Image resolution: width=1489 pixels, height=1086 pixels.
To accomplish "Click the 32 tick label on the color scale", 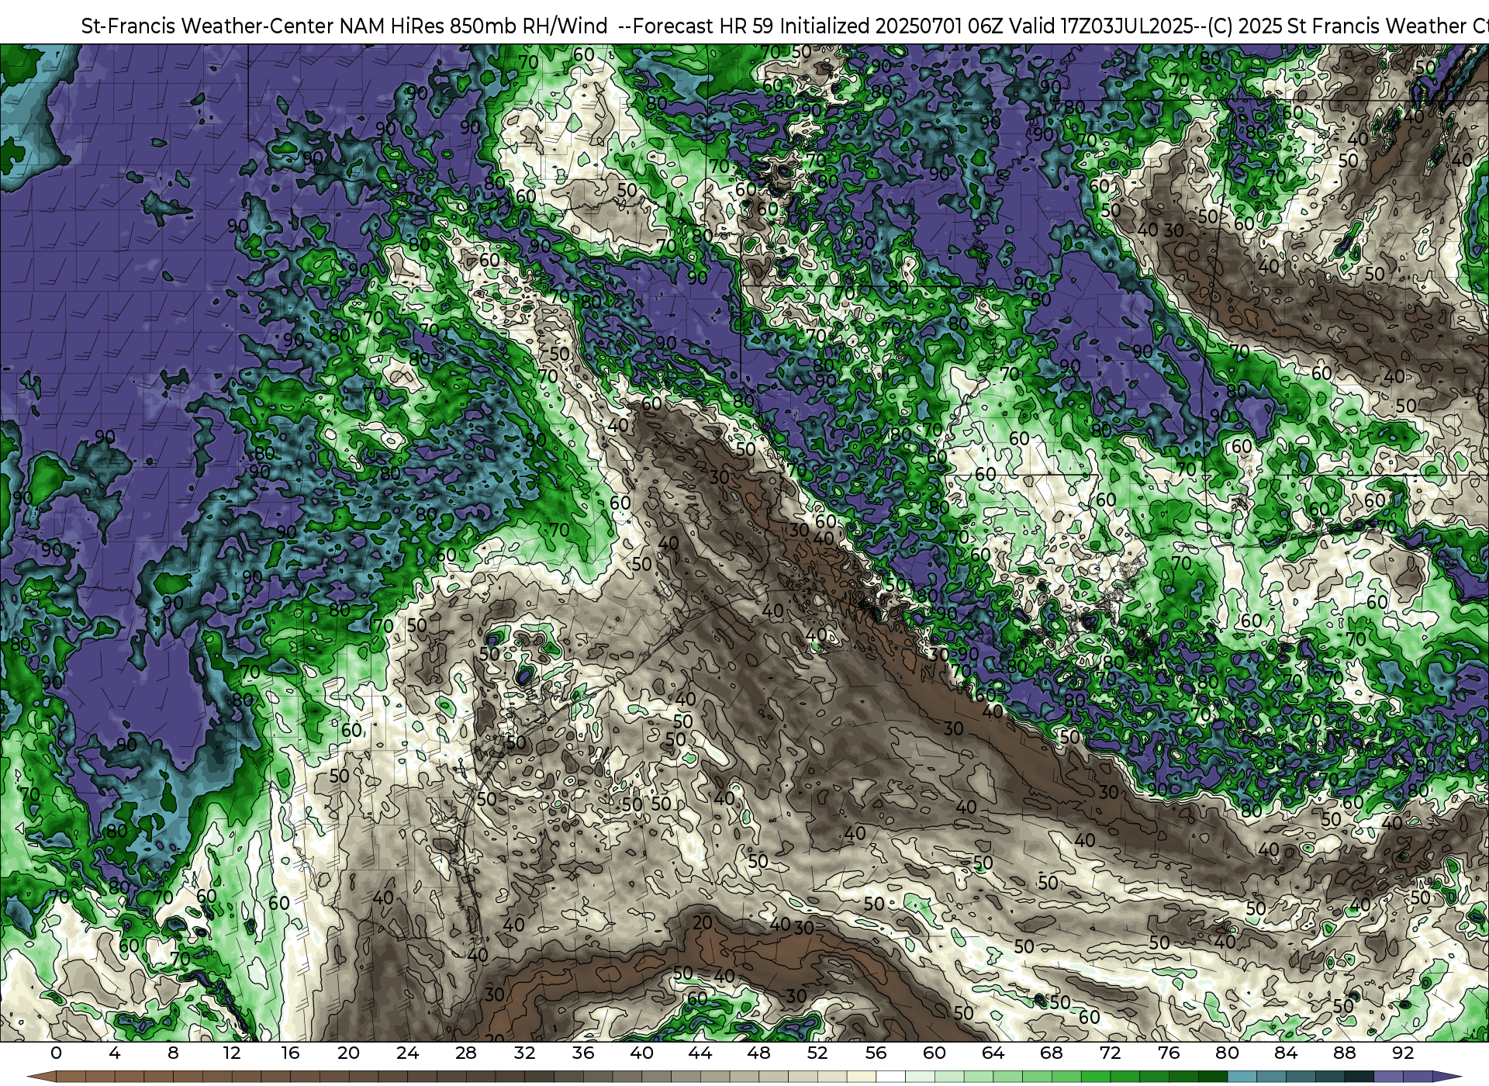I will coord(524,1053).
